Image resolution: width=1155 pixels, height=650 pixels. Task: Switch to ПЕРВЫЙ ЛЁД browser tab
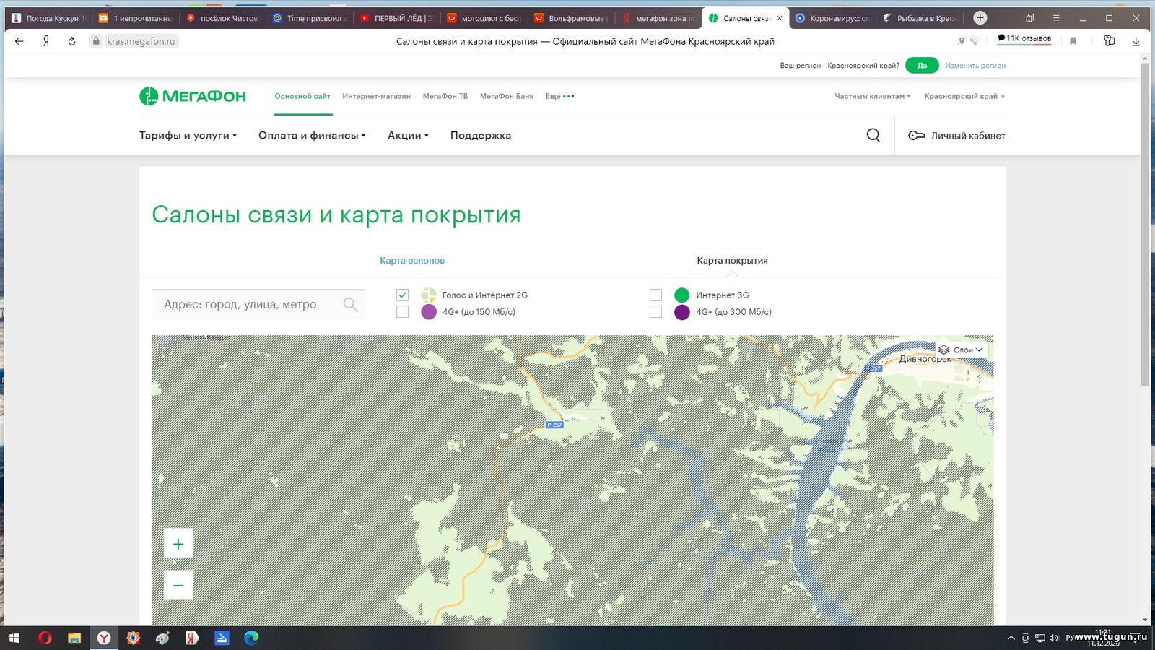click(396, 18)
